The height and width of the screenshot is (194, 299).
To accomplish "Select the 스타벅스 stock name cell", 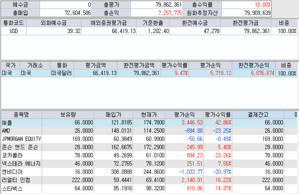I will point(21,188).
